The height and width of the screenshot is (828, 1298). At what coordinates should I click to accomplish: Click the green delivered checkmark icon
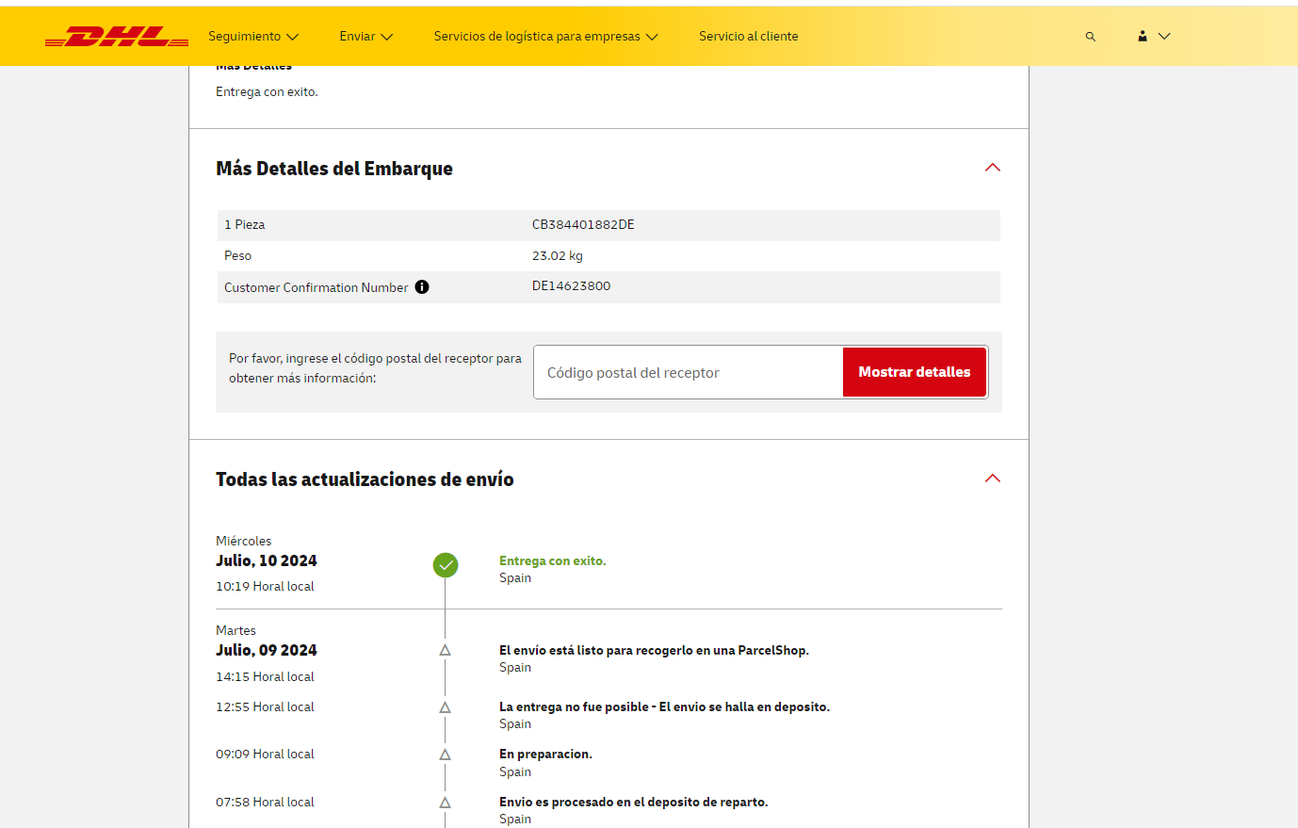(x=446, y=565)
